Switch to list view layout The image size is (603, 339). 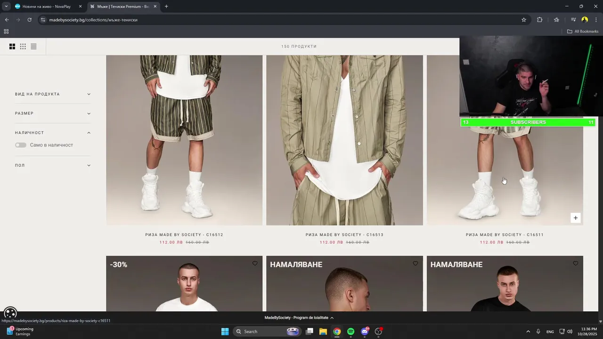point(33,46)
